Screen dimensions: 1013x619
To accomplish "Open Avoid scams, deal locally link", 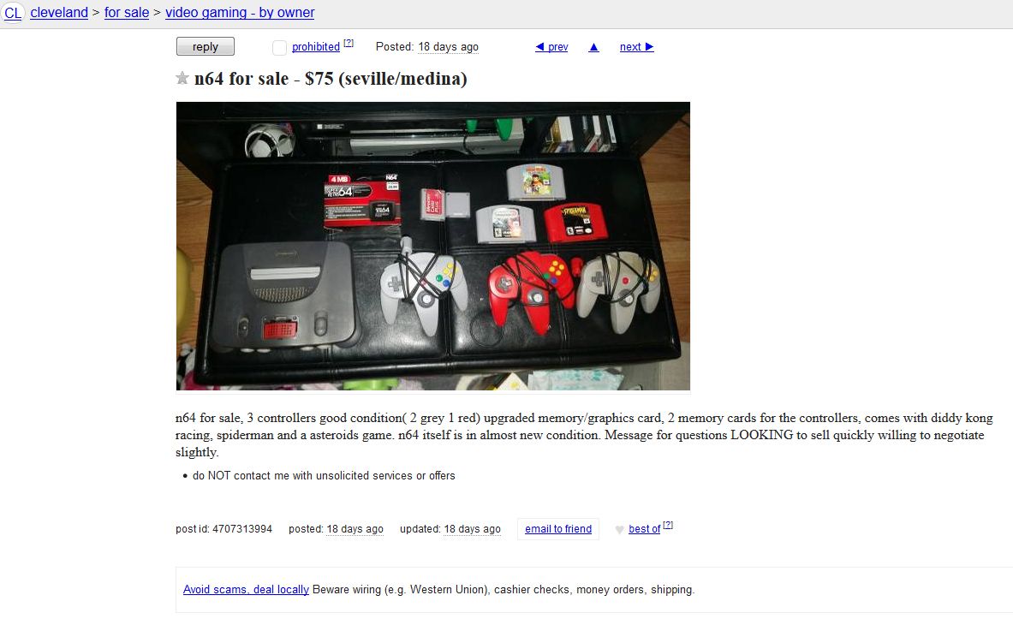I will point(246,590).
